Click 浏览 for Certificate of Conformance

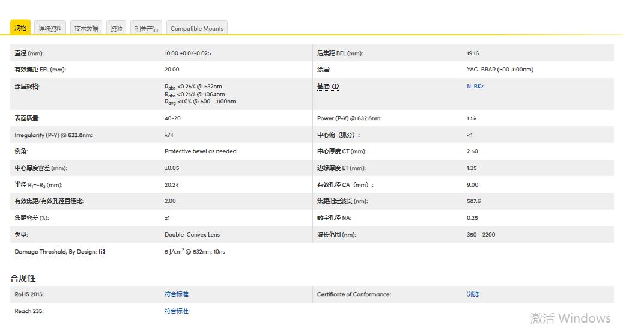(473, 294)
